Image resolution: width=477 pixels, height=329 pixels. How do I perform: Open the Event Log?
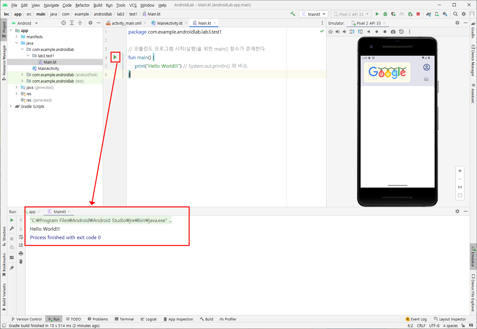(x=416, y=319)
